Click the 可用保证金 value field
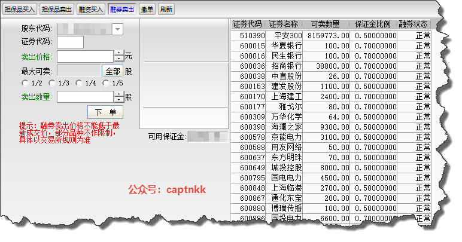 pos(208,137)
